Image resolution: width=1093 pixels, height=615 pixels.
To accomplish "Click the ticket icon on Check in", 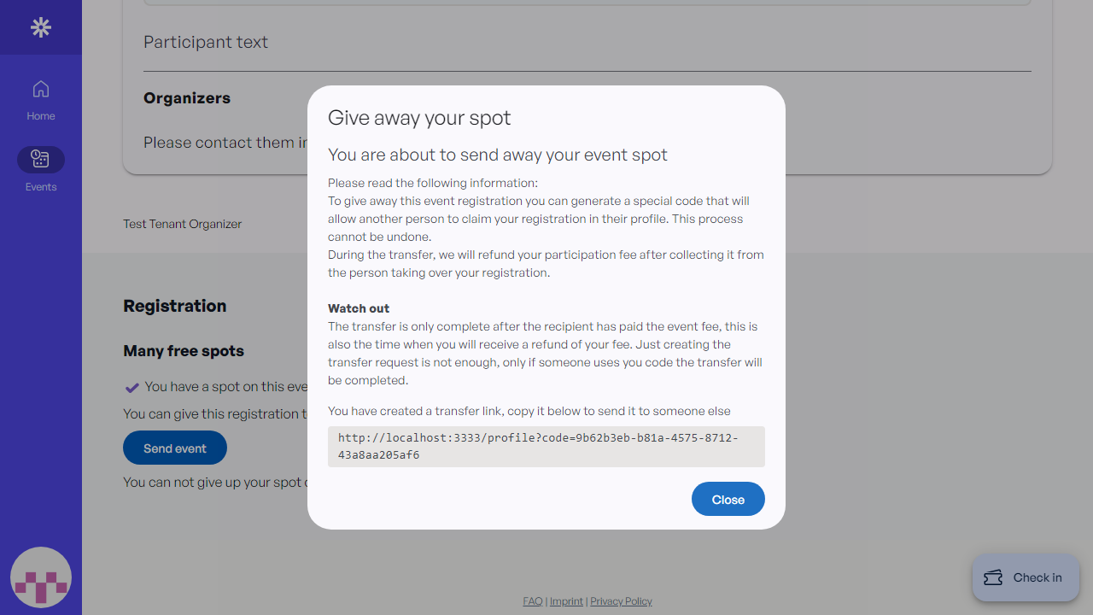I will pos(993,578).
